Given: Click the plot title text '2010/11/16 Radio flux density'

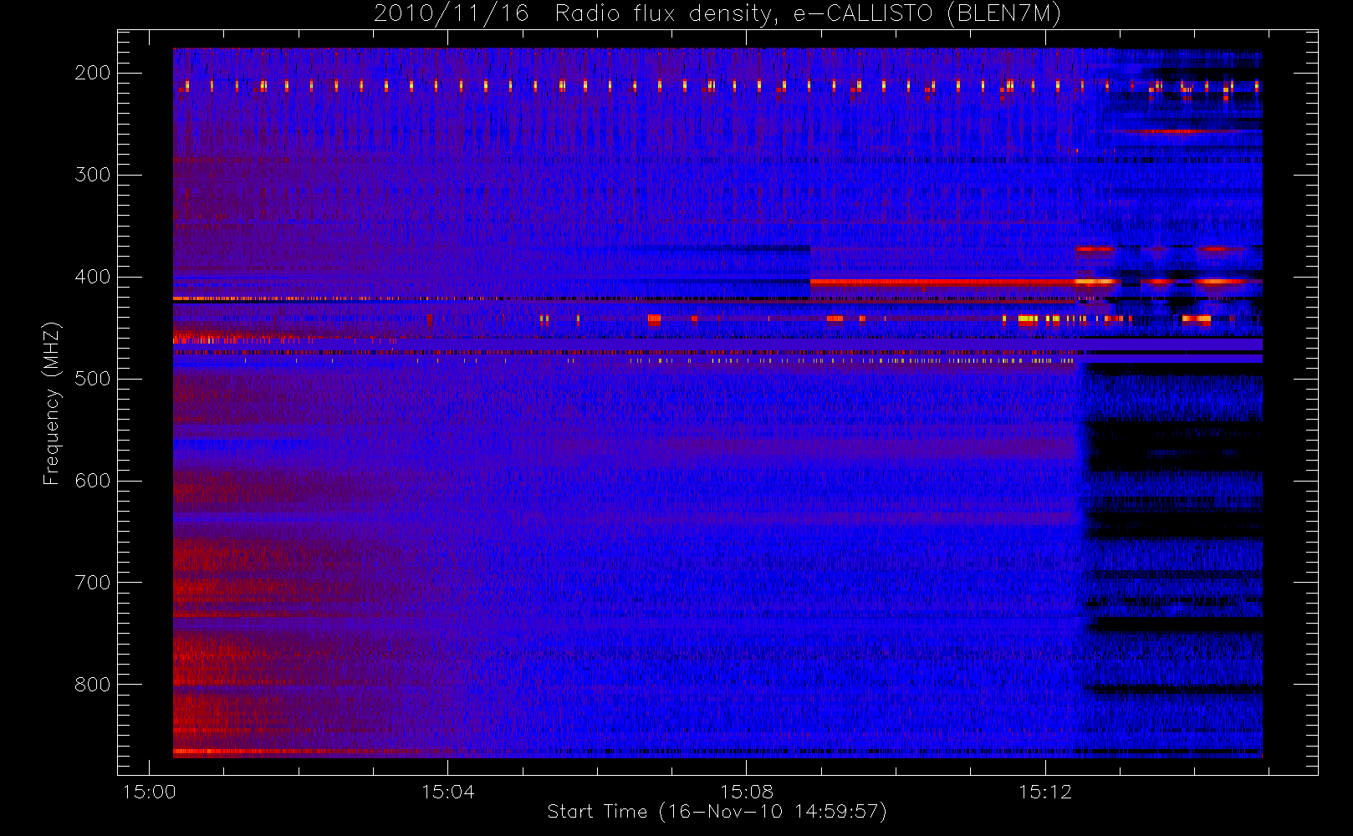Looking at the screenshot, I should point(572,13).
